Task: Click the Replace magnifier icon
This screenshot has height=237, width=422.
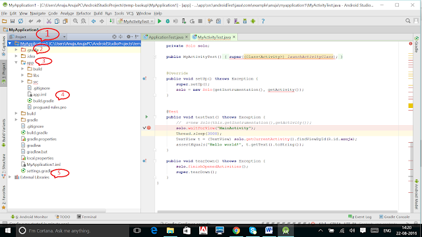Action: pyautogui.click(x=84, y=21)
